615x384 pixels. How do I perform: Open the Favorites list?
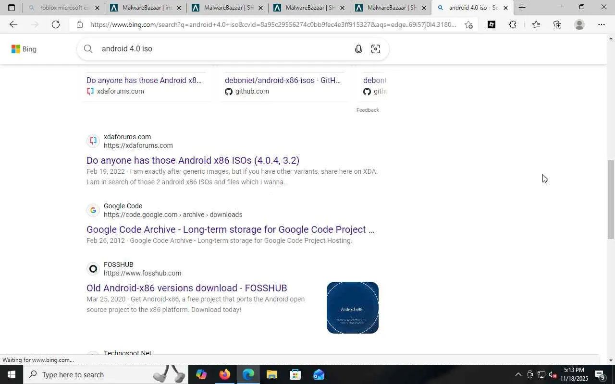[536, 24]
